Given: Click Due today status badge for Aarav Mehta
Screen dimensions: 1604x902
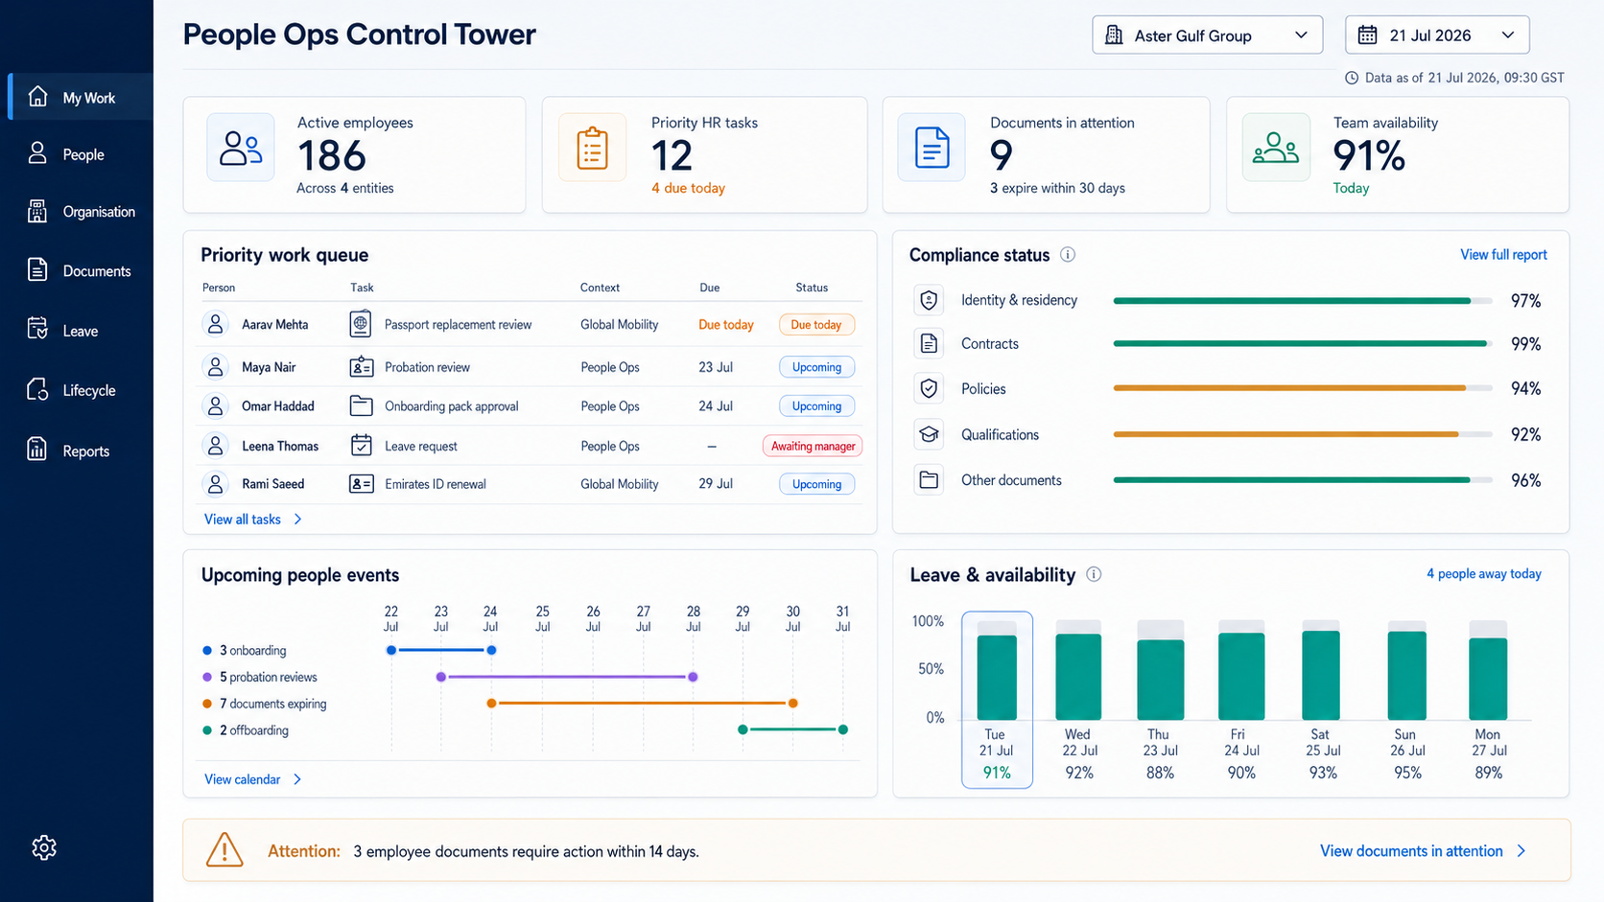Looking at the screenshot, I should click(x=816, y=325).
